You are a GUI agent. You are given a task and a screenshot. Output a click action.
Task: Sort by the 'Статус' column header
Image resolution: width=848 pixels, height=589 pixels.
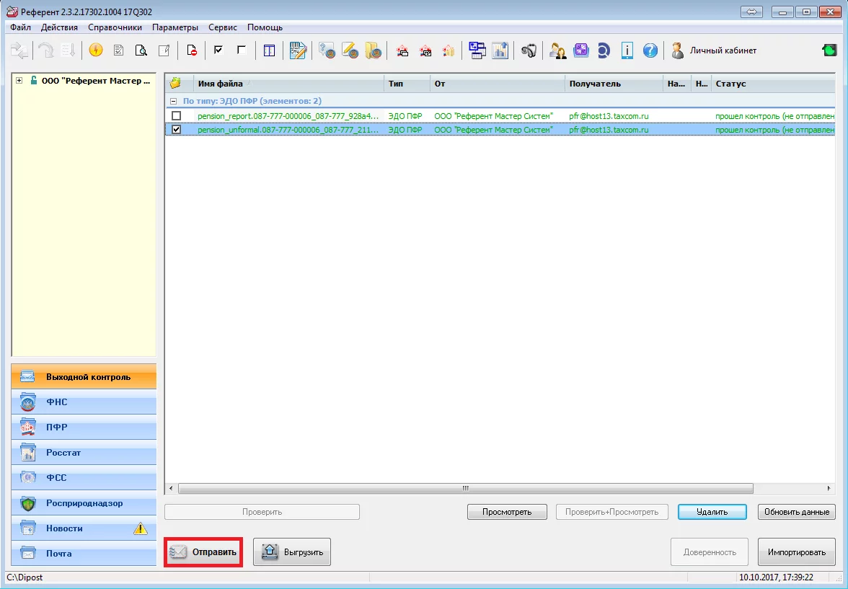[x=773, y=84]
